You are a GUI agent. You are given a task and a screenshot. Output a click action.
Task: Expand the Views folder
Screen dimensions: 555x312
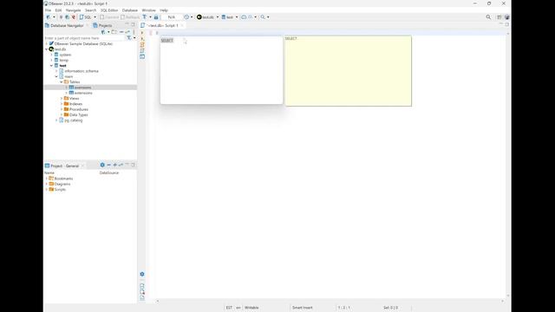62,98
